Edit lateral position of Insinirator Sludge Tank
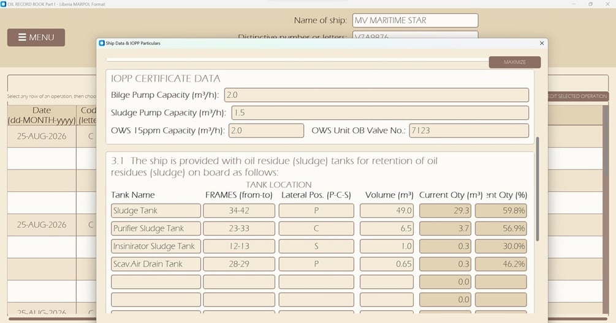 tap(316, 246)
